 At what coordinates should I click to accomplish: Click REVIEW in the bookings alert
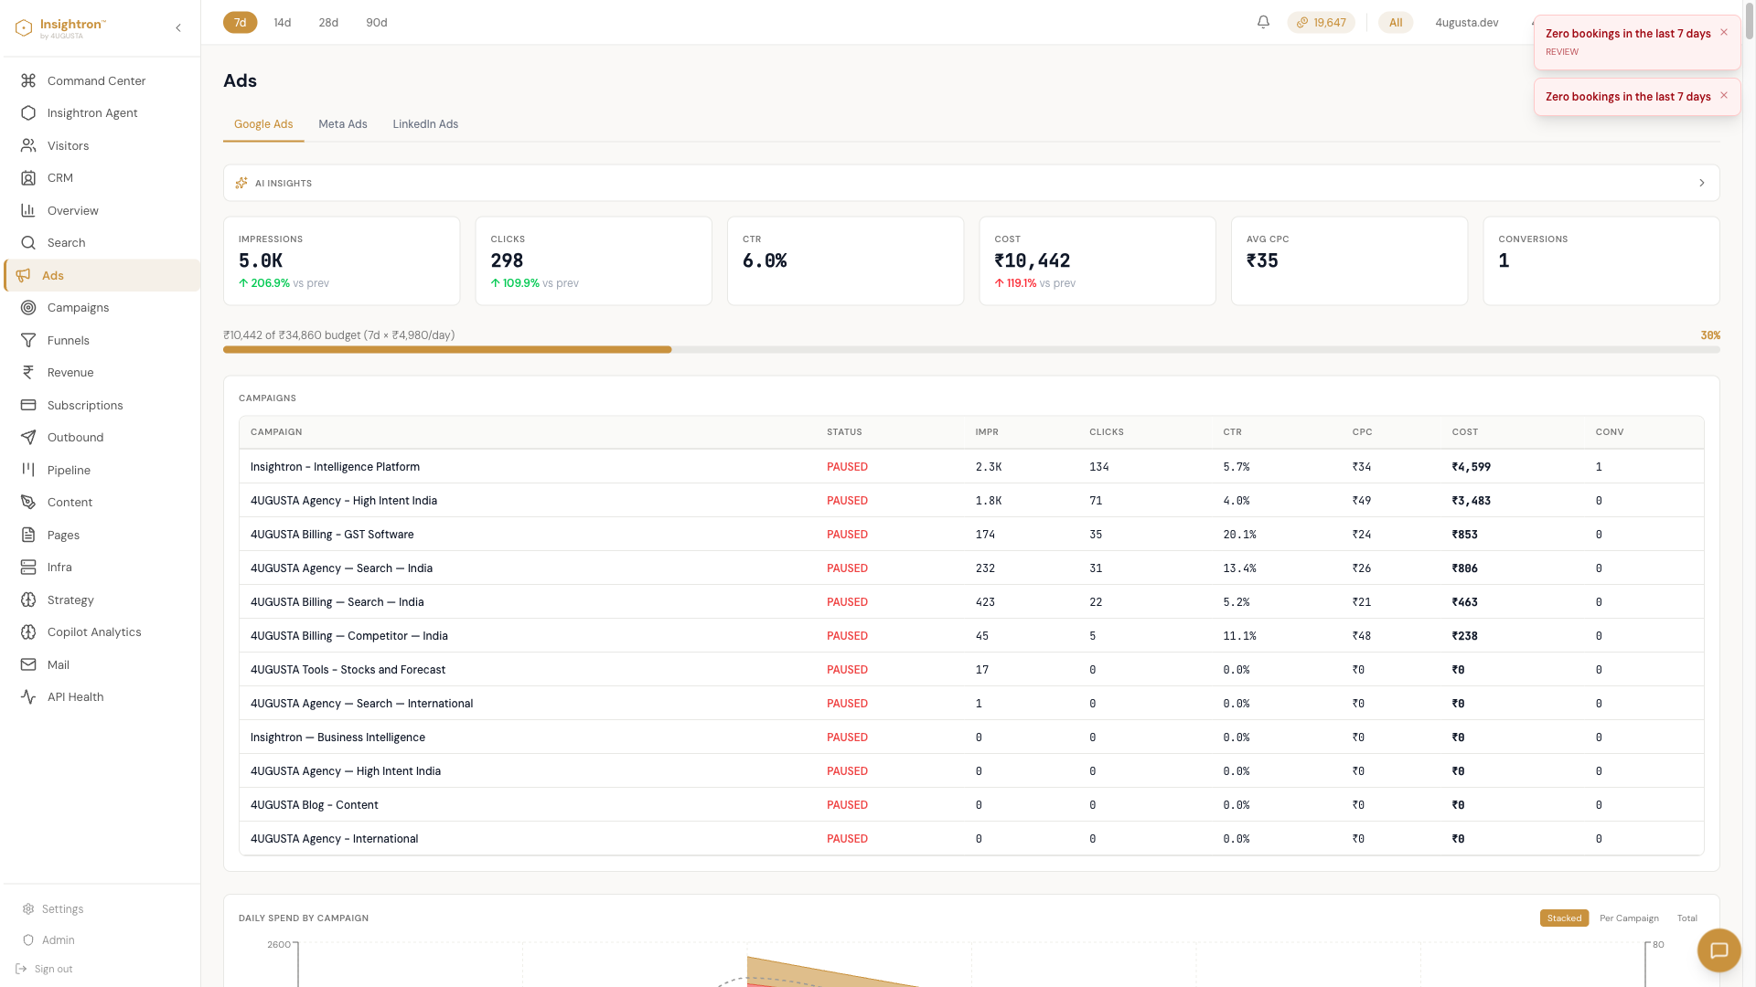pos(1561,51)
